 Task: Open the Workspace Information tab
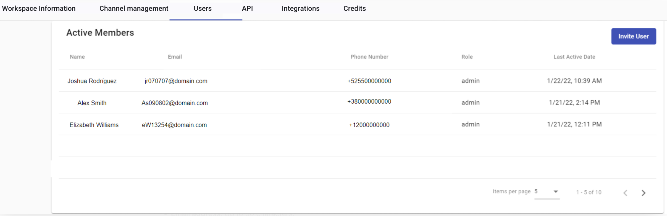(39, 9)
